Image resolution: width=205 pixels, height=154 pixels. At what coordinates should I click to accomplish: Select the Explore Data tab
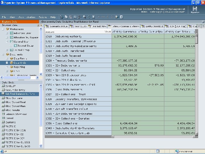(x=19, y=22)
